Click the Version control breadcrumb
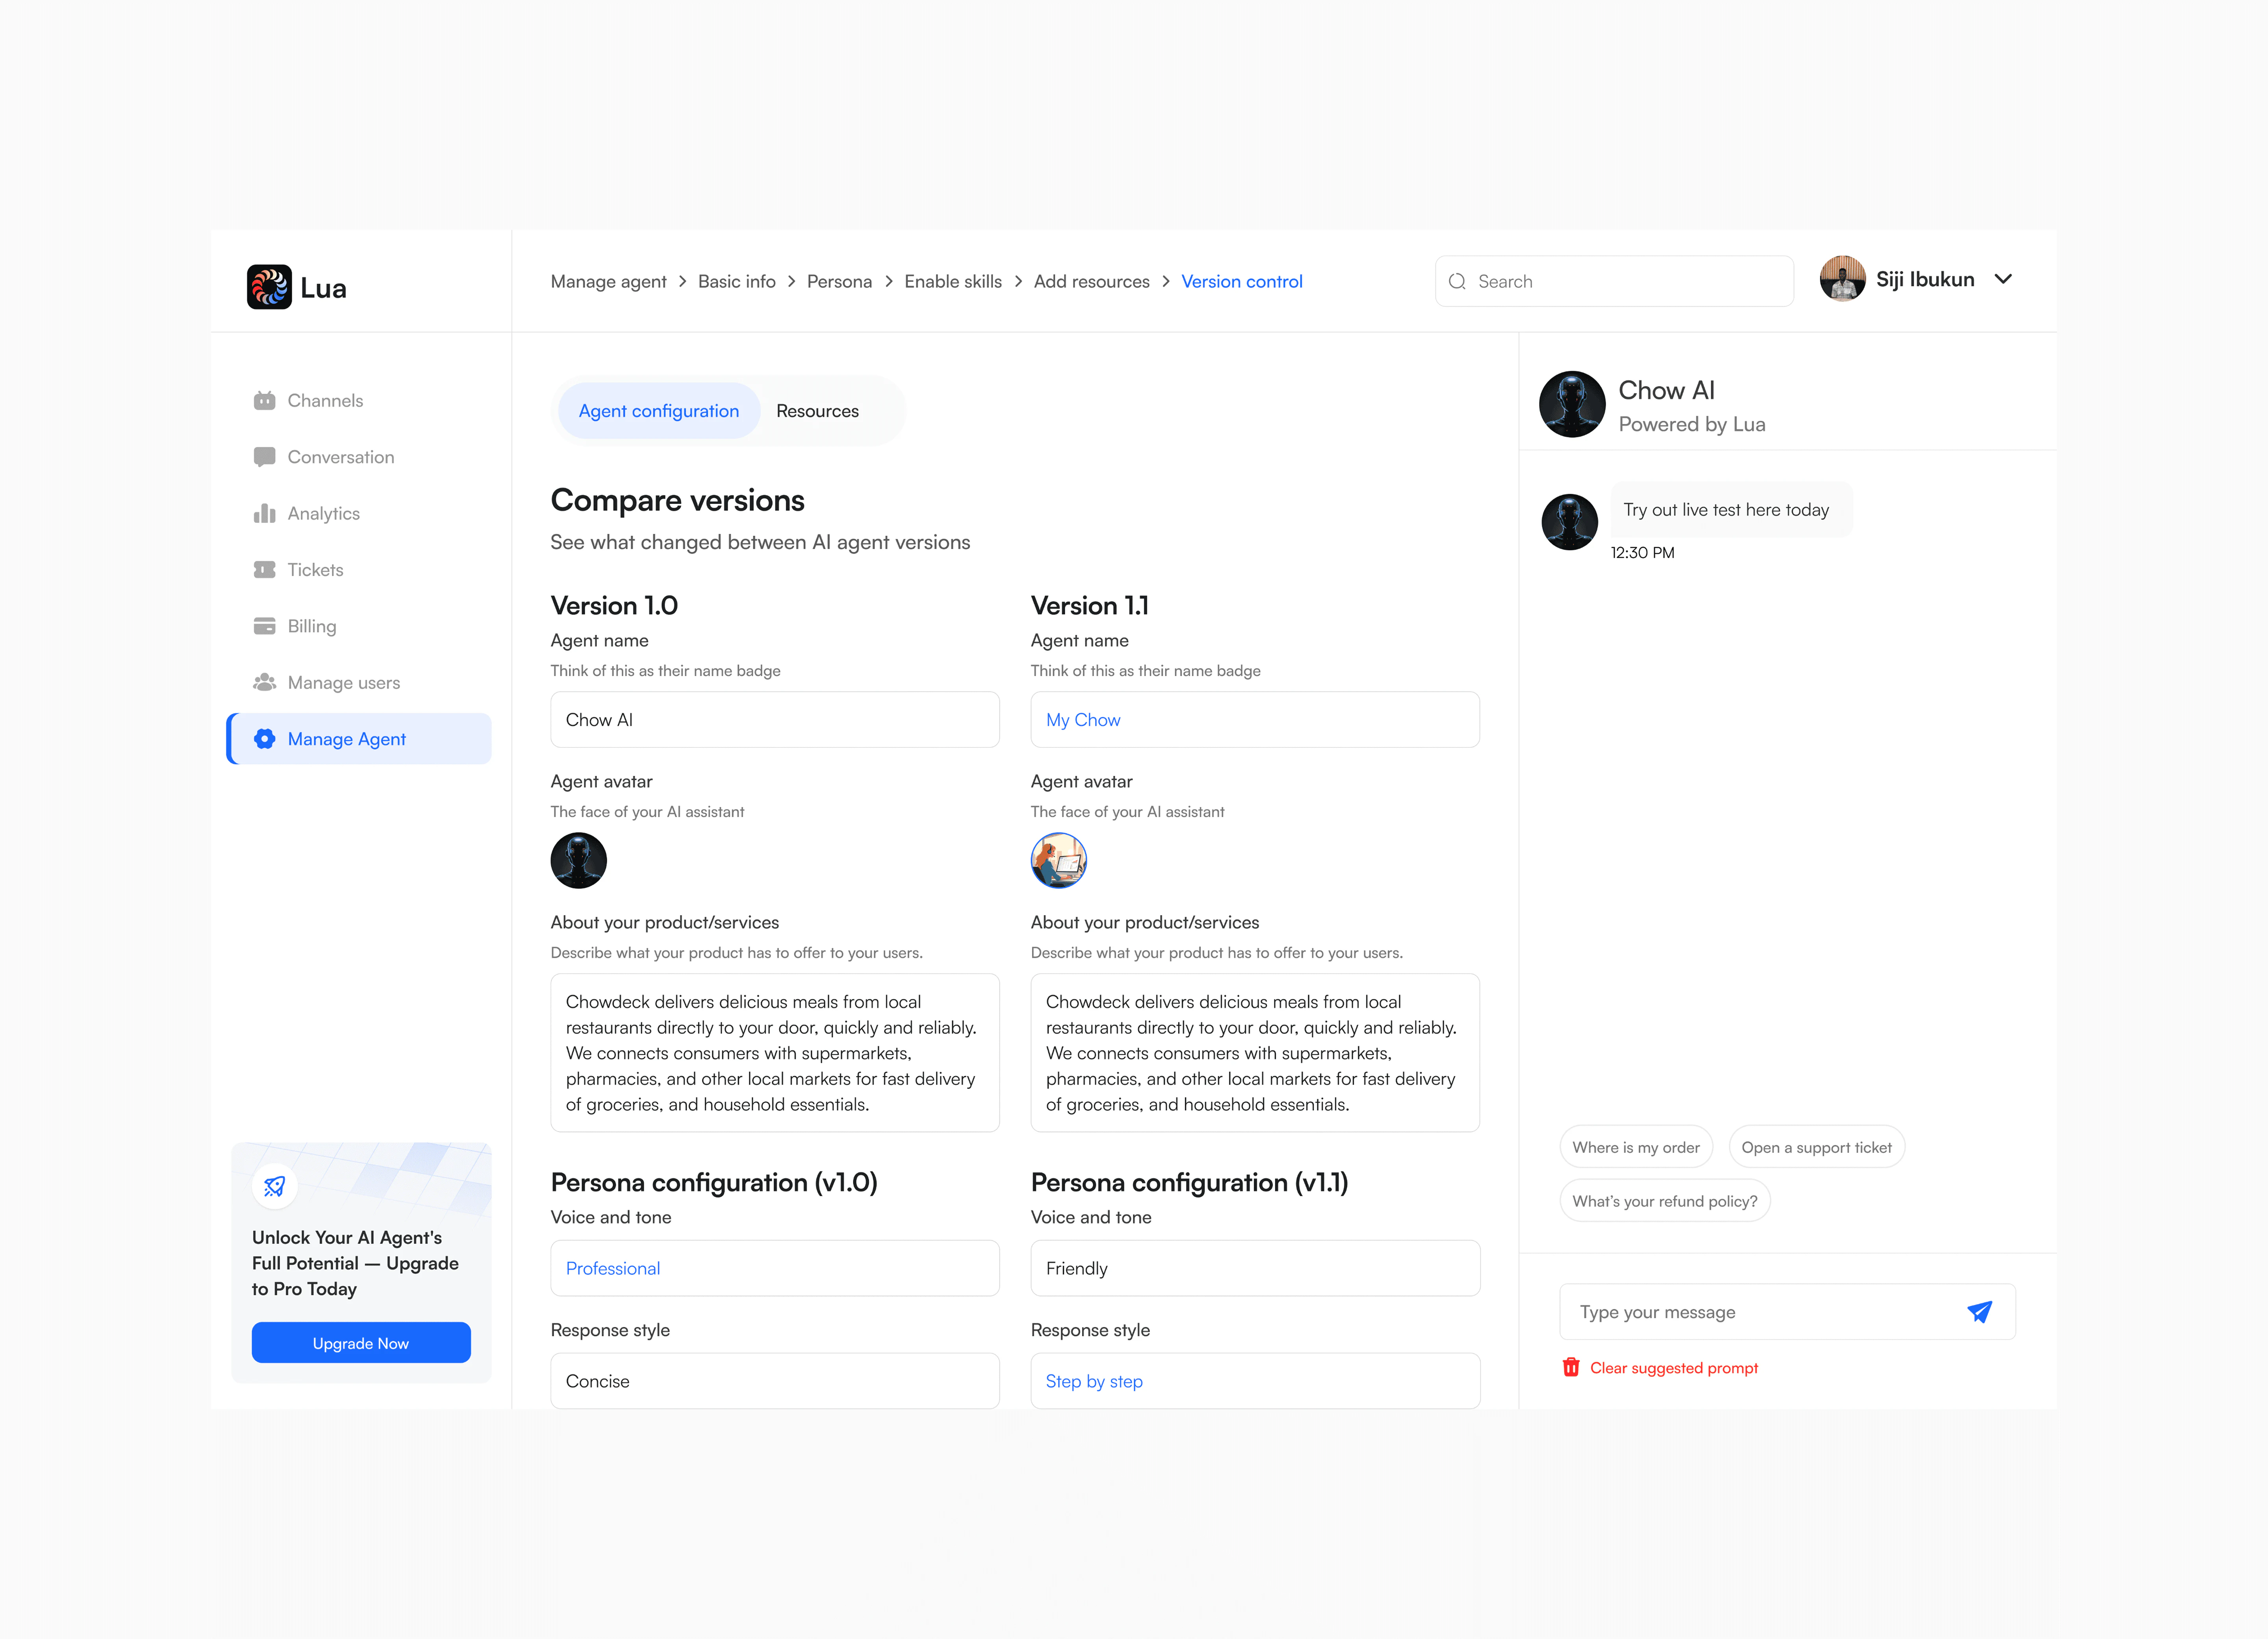The width and height of the screenshot is (2268, 1639). [1242, 282]
